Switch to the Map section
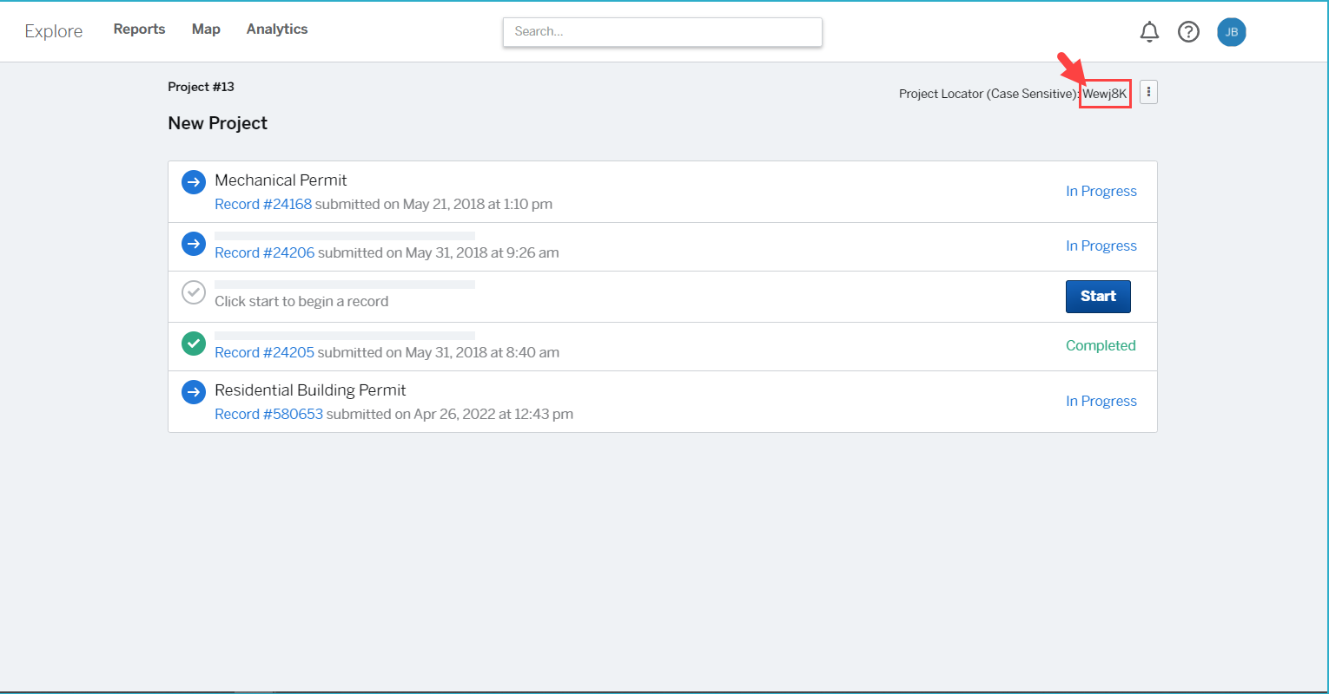1329x694 pixels. click(x=205, y=29)
